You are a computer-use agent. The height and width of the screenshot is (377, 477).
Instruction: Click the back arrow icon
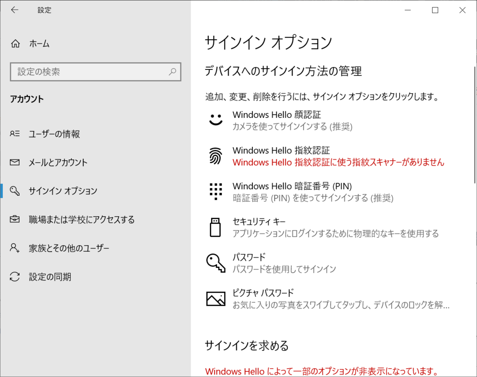pos(14,10)
